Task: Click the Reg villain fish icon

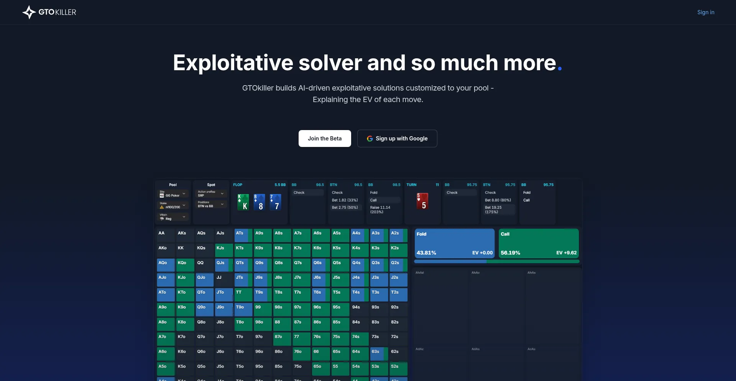Action: click(162, 219)
